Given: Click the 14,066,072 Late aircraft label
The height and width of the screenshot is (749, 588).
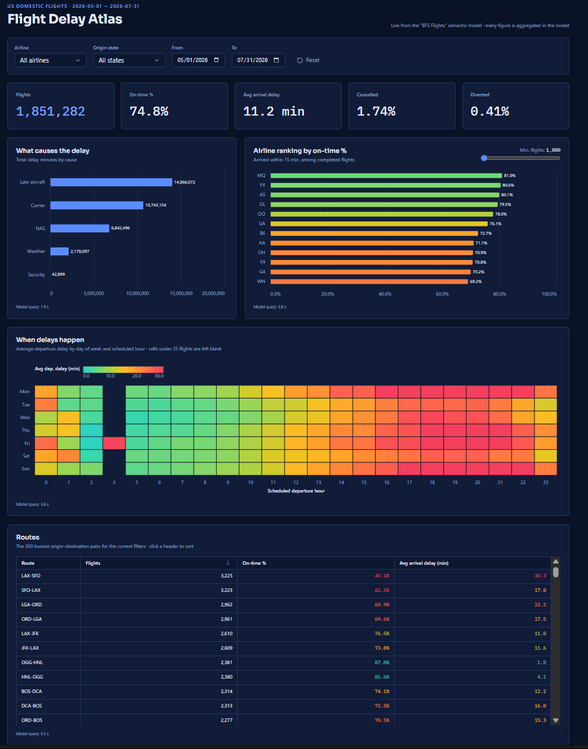Looking at the screenshot, I should point(185,182).
